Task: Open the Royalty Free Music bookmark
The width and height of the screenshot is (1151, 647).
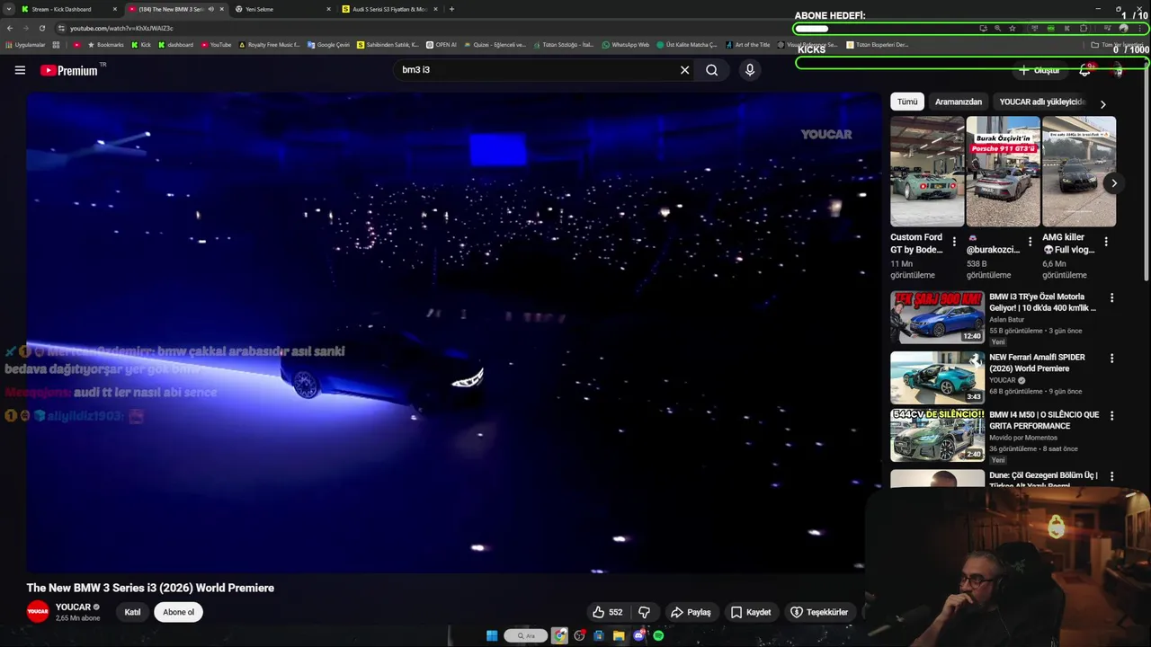Action: coord(269,44)
